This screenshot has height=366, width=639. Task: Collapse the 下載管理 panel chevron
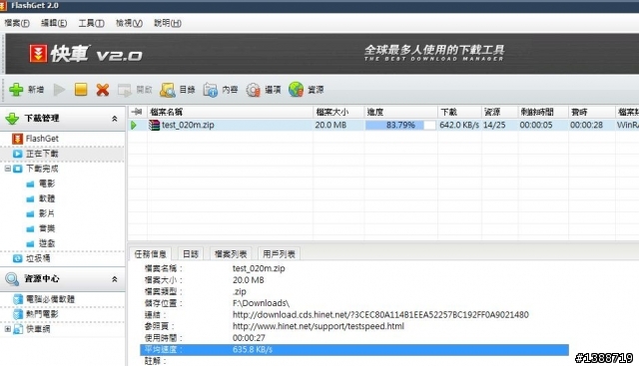click(x=115, y=119)
